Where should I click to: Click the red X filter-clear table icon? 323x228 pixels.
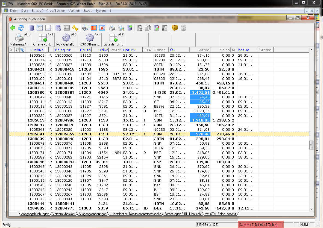pyautogui.click(x=102, y=28)
